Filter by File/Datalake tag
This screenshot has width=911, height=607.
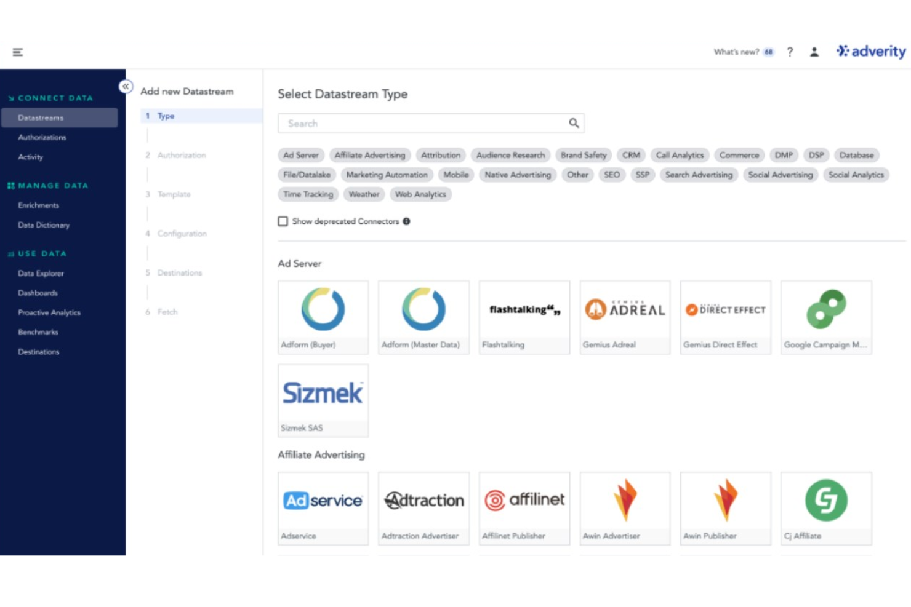(x=307, y=175)
